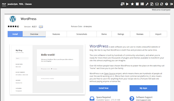Click the "Space Required" label
Screen dimensions: 174x101
pyautogui.click(x=103, y=97)
